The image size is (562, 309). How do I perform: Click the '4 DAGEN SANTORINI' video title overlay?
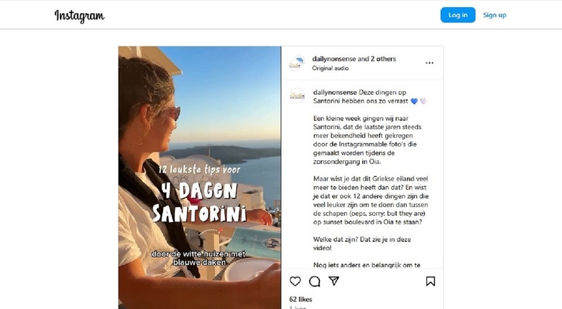click(200, 202)
